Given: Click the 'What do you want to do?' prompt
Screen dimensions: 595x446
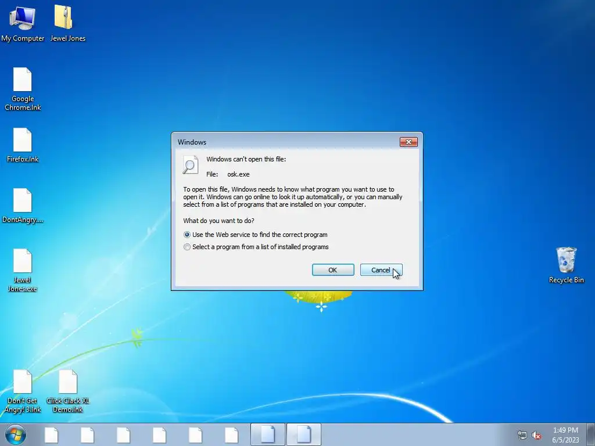Looking at the screenshot, I should tap(218, 221).
